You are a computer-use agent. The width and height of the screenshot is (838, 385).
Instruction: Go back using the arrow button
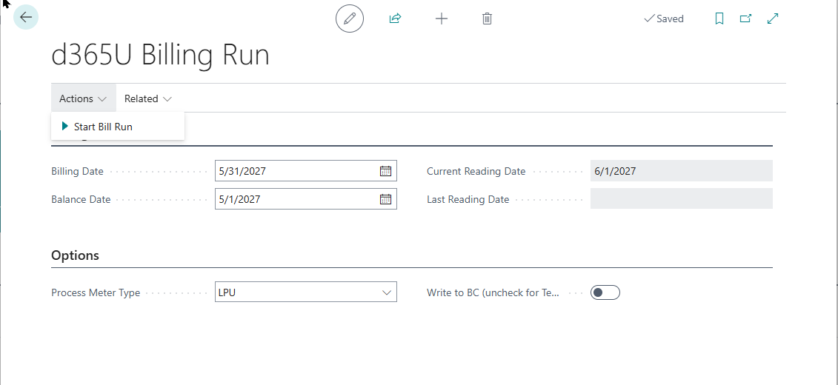26,17
